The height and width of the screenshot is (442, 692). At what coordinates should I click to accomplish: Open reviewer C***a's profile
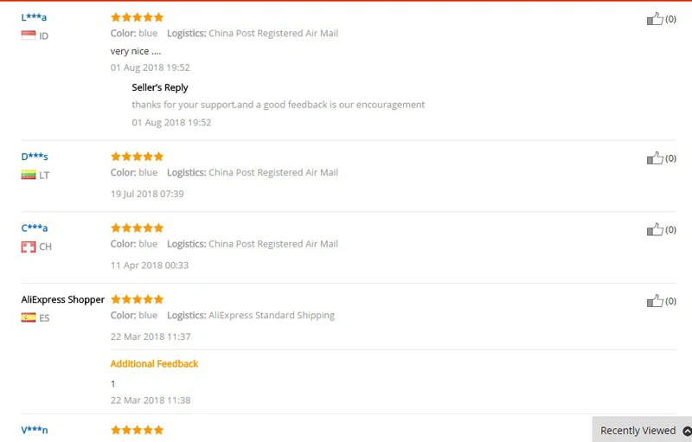click(x=35, y=228)
